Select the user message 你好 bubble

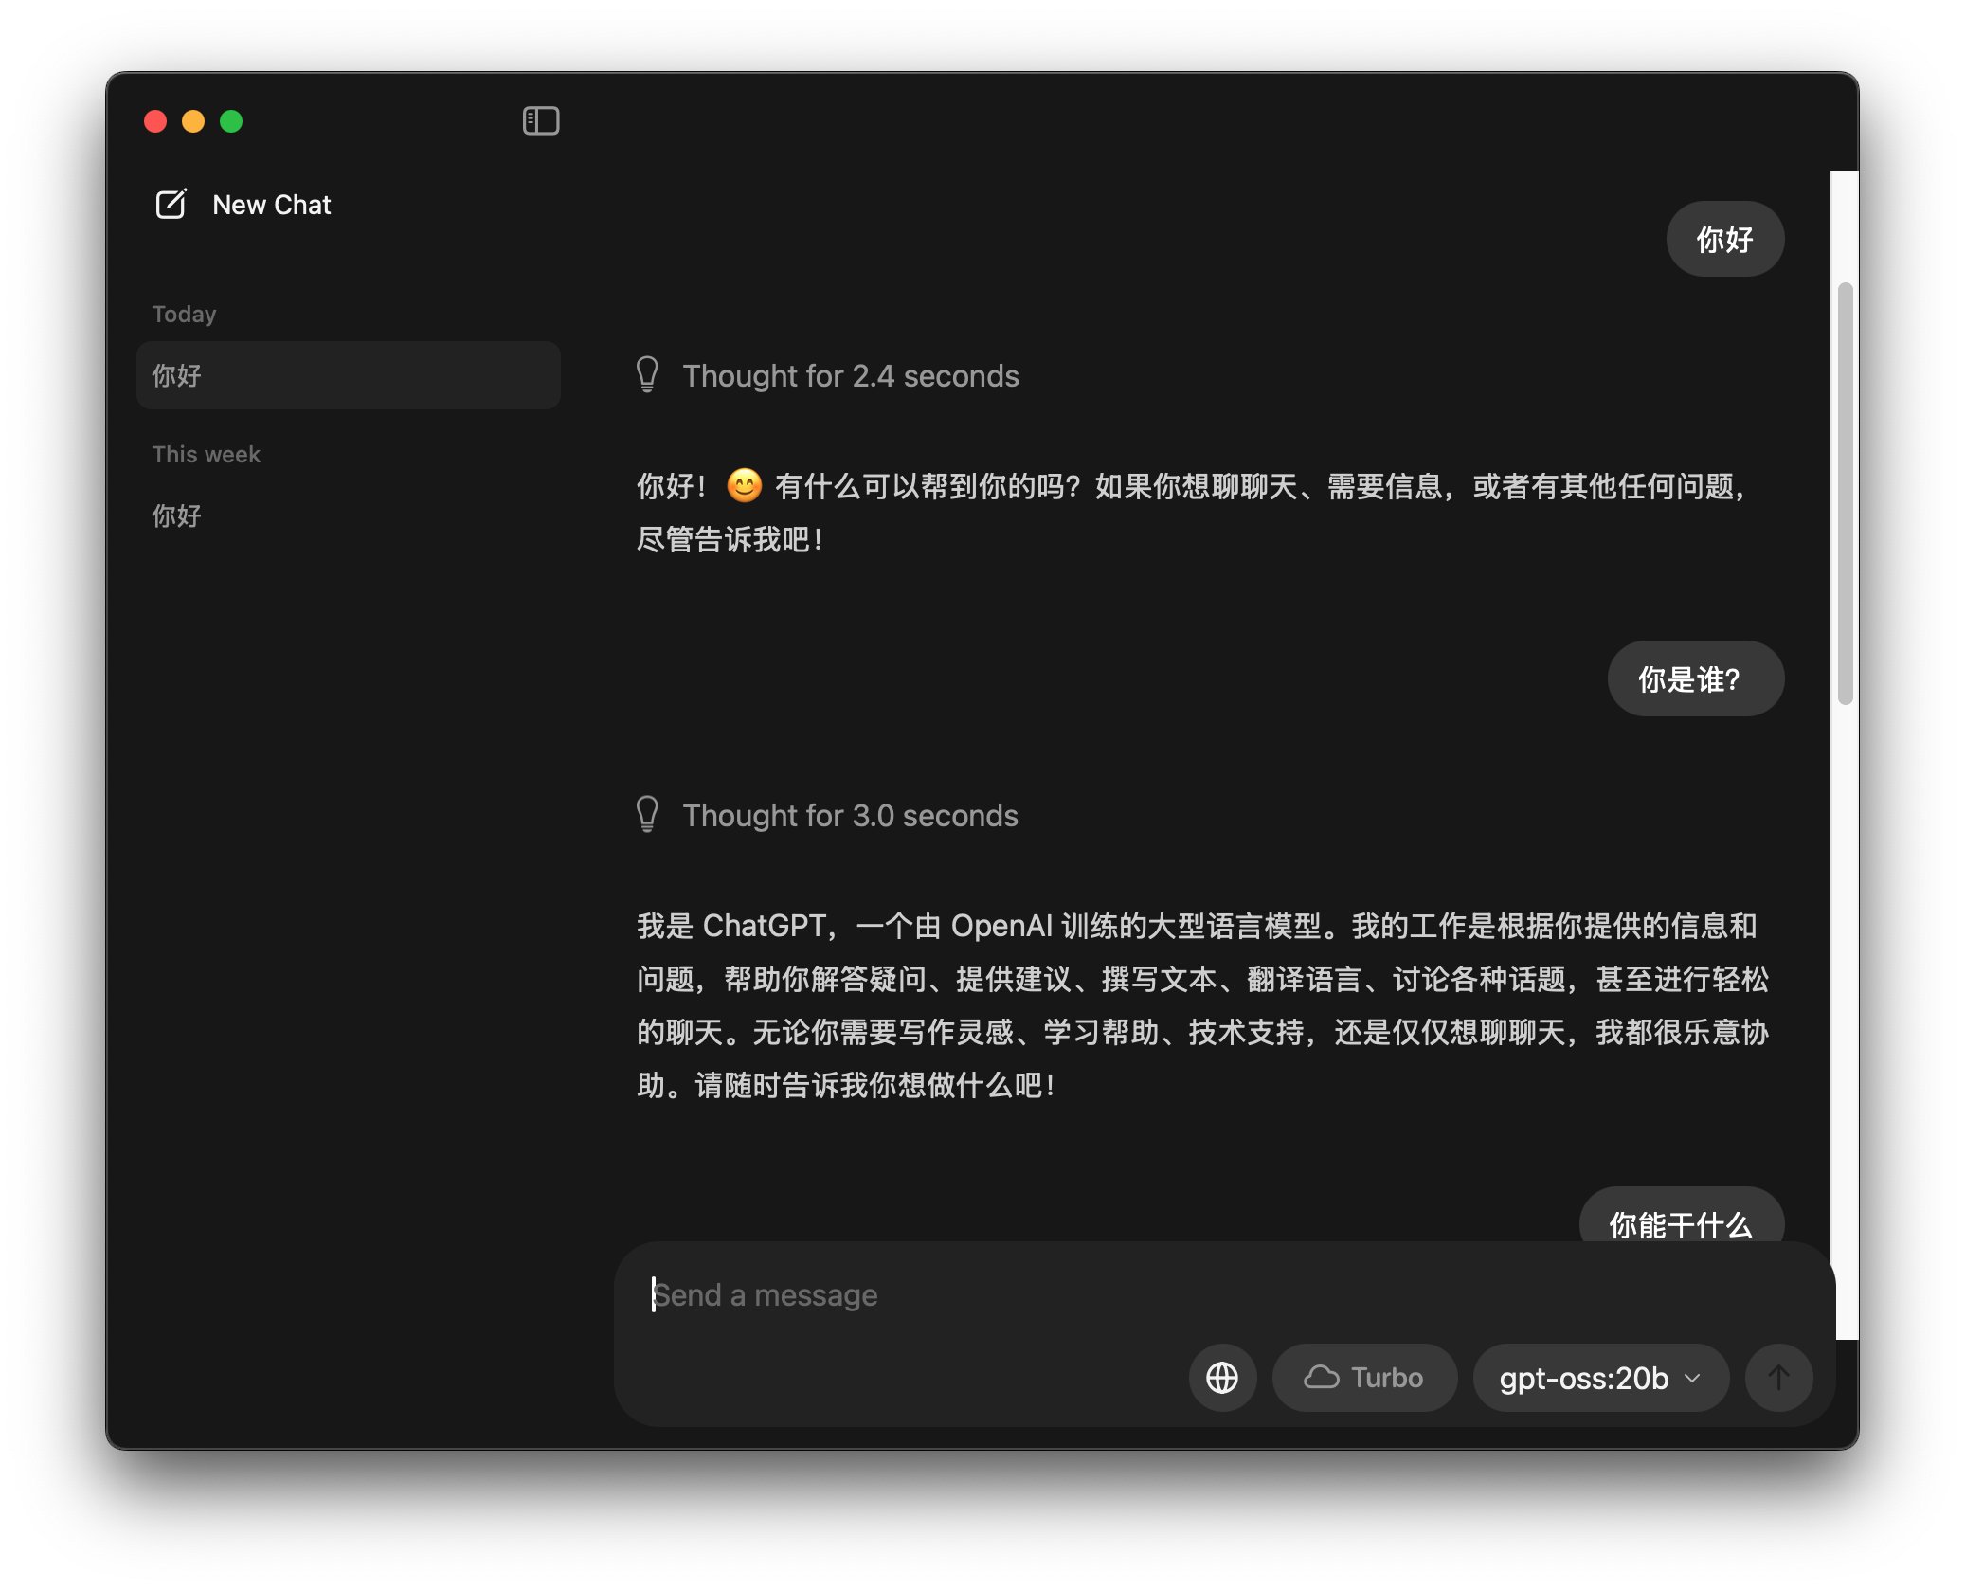1724,239
